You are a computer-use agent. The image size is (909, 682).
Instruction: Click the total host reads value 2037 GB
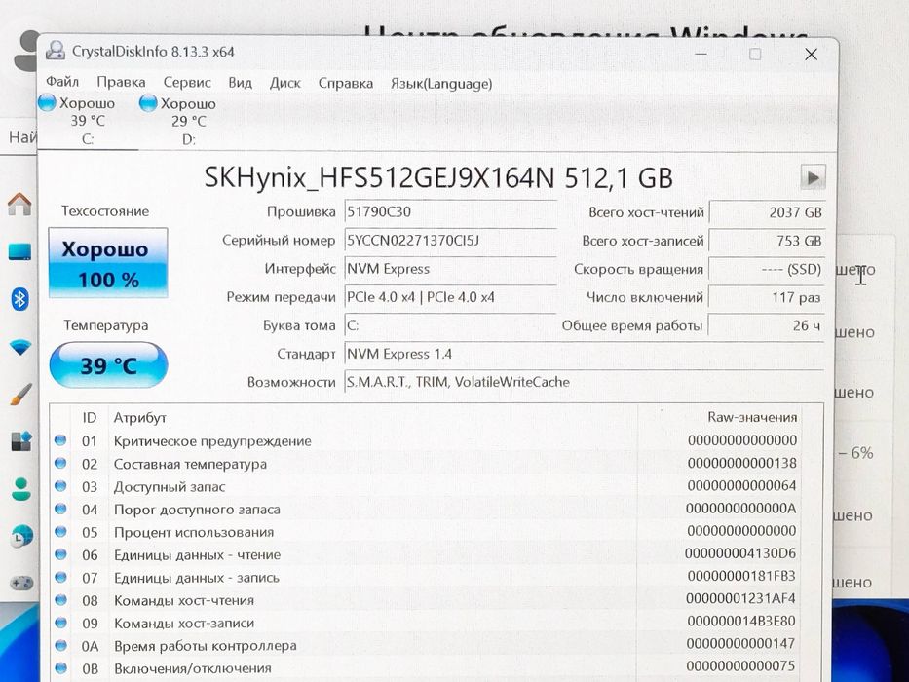(767, 212)
